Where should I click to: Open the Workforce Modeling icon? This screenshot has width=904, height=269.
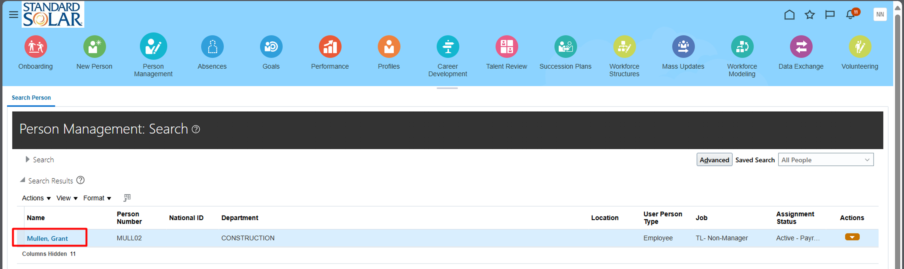point(742,47)
